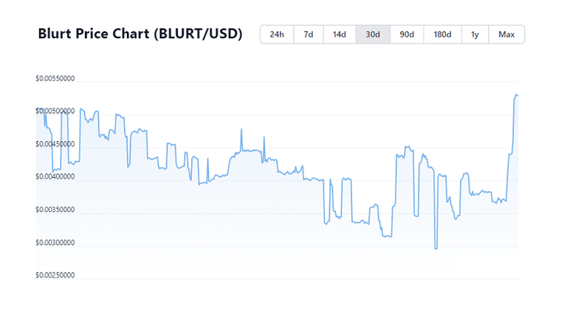Screen dimensions: 567x319
Task: Click the $0.00400000 axis label
Action: [55, 176]
